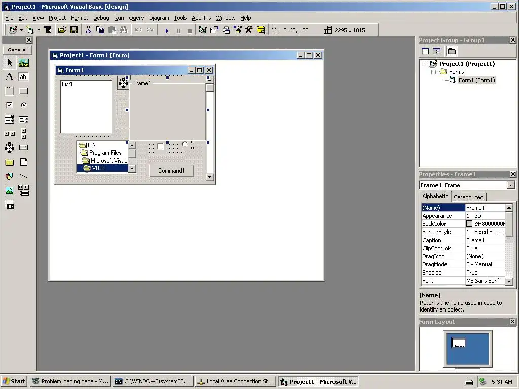
Task: Click the Save Project toolbar icon
Action: click(x=74, y=30)
